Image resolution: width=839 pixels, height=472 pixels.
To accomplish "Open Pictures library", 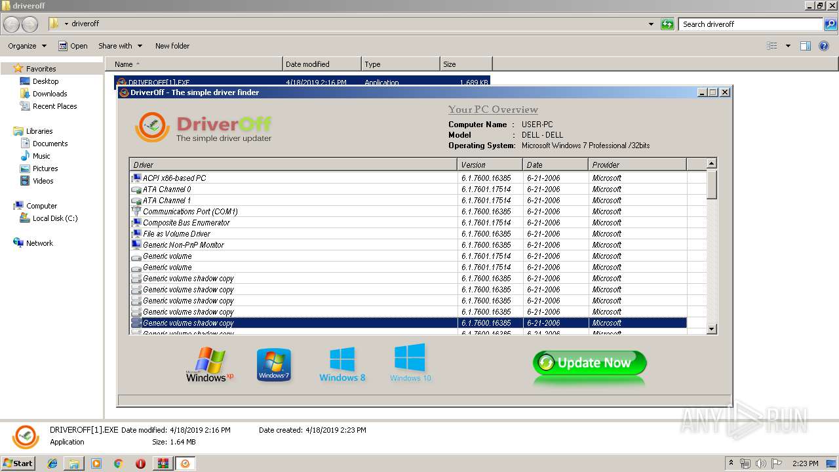I will pos(45,168).
